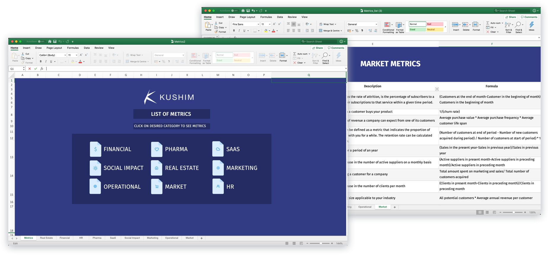Expand Auto-sum options in Metrics2
The height and width of the screenshot is (255, 549).
coord(309,54)
